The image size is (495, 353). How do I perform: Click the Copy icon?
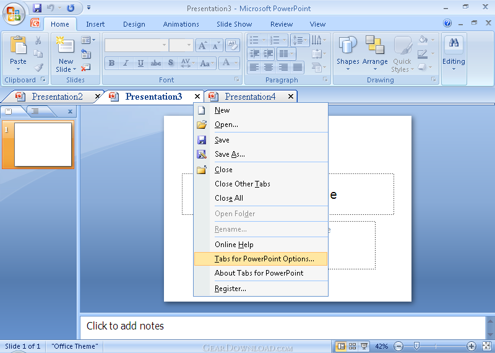click(x=38, y=54)
